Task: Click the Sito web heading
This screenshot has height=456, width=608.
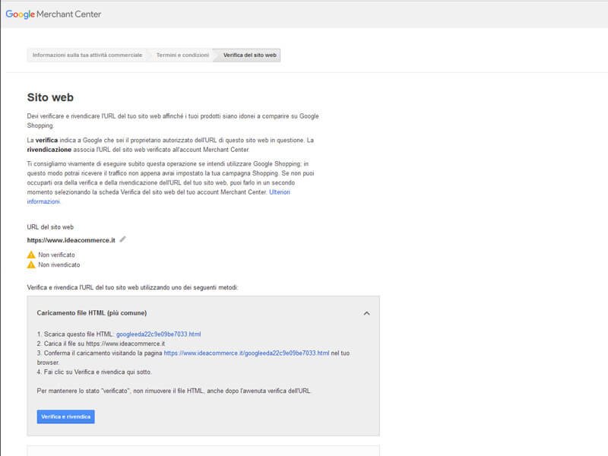Action: click(x=50, y=97)
